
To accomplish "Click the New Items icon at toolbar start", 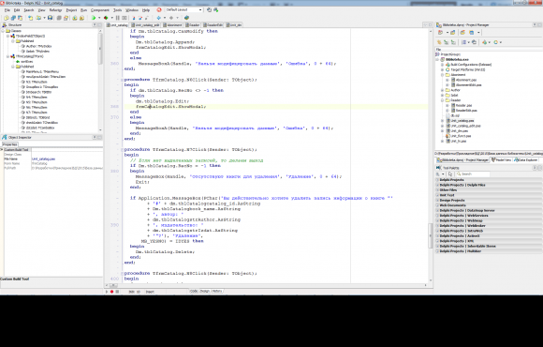I will pos(7,18).
